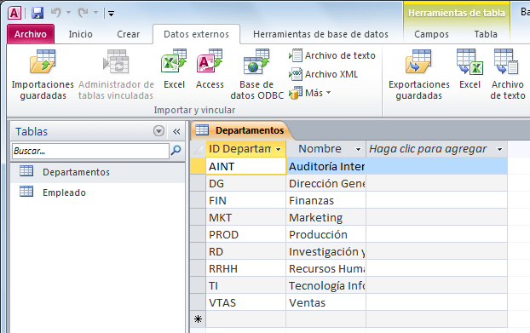This screenshot has height=333, width=530.
Task: Click the Access application logo icon
Action: [14, 13]
